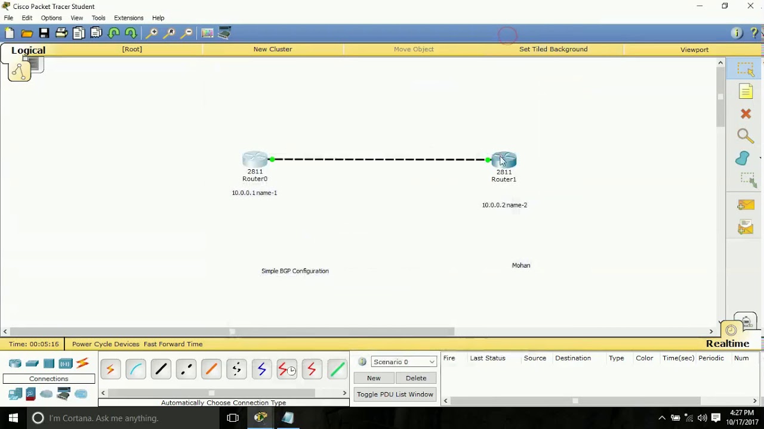This screenshot has height=429, width=764.
Task: Click the New Cluster button
Action: (273, 49)
